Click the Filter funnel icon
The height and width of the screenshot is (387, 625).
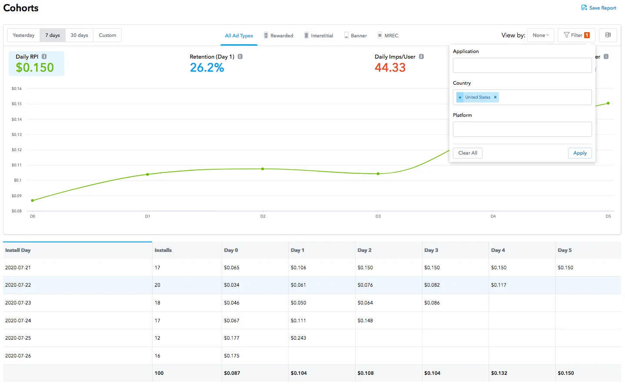coord(566,35)
